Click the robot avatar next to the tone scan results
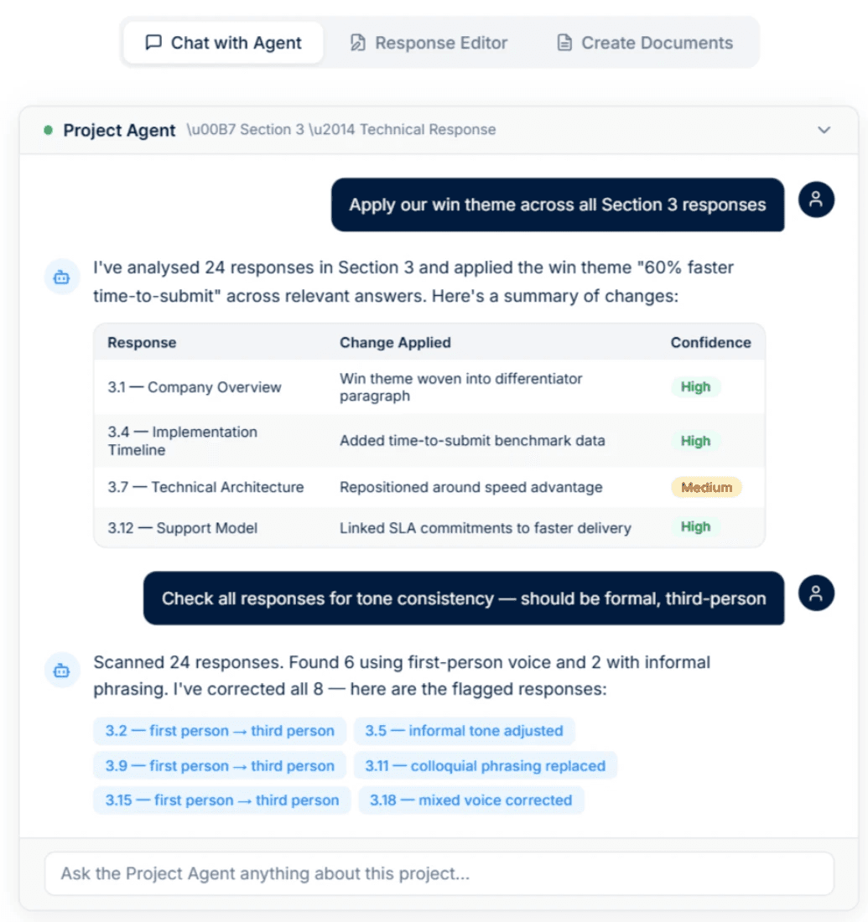Screen dimensions: 868x922 (61, 670)
